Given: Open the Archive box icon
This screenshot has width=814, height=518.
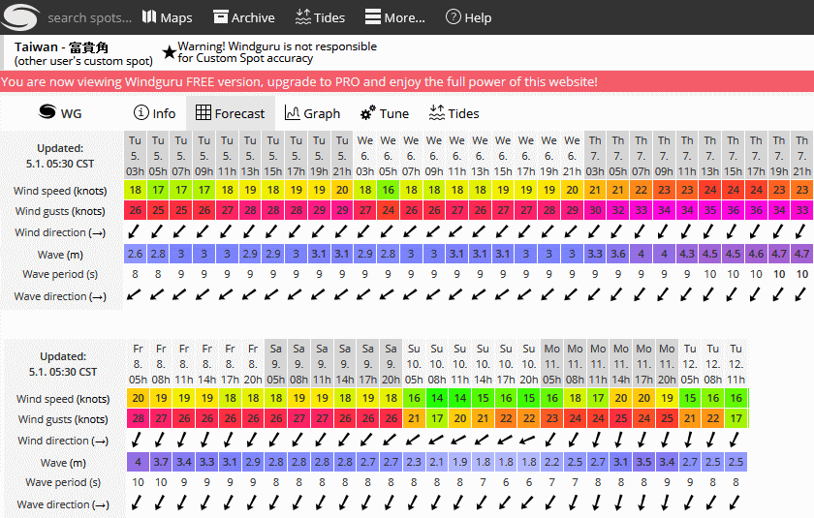Looking at the screenshot, I should click(x=221, y=17).
